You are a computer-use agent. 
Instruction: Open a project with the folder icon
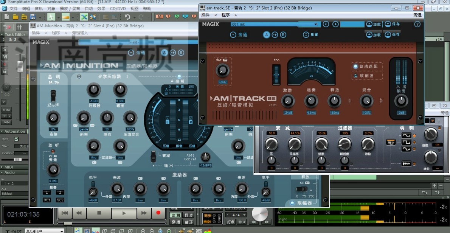coord(16,17)
